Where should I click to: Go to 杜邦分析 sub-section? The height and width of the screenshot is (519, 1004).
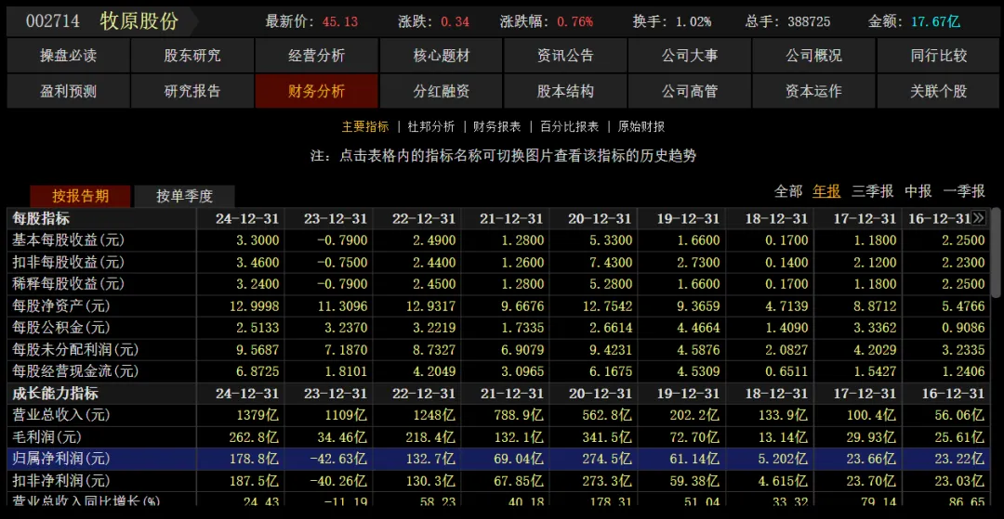click(x=431, y=126)
